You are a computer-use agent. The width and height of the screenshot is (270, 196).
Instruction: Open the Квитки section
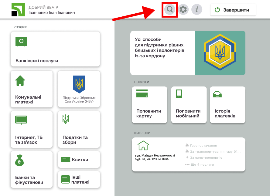pyautogui.click(x=79, y=159)
